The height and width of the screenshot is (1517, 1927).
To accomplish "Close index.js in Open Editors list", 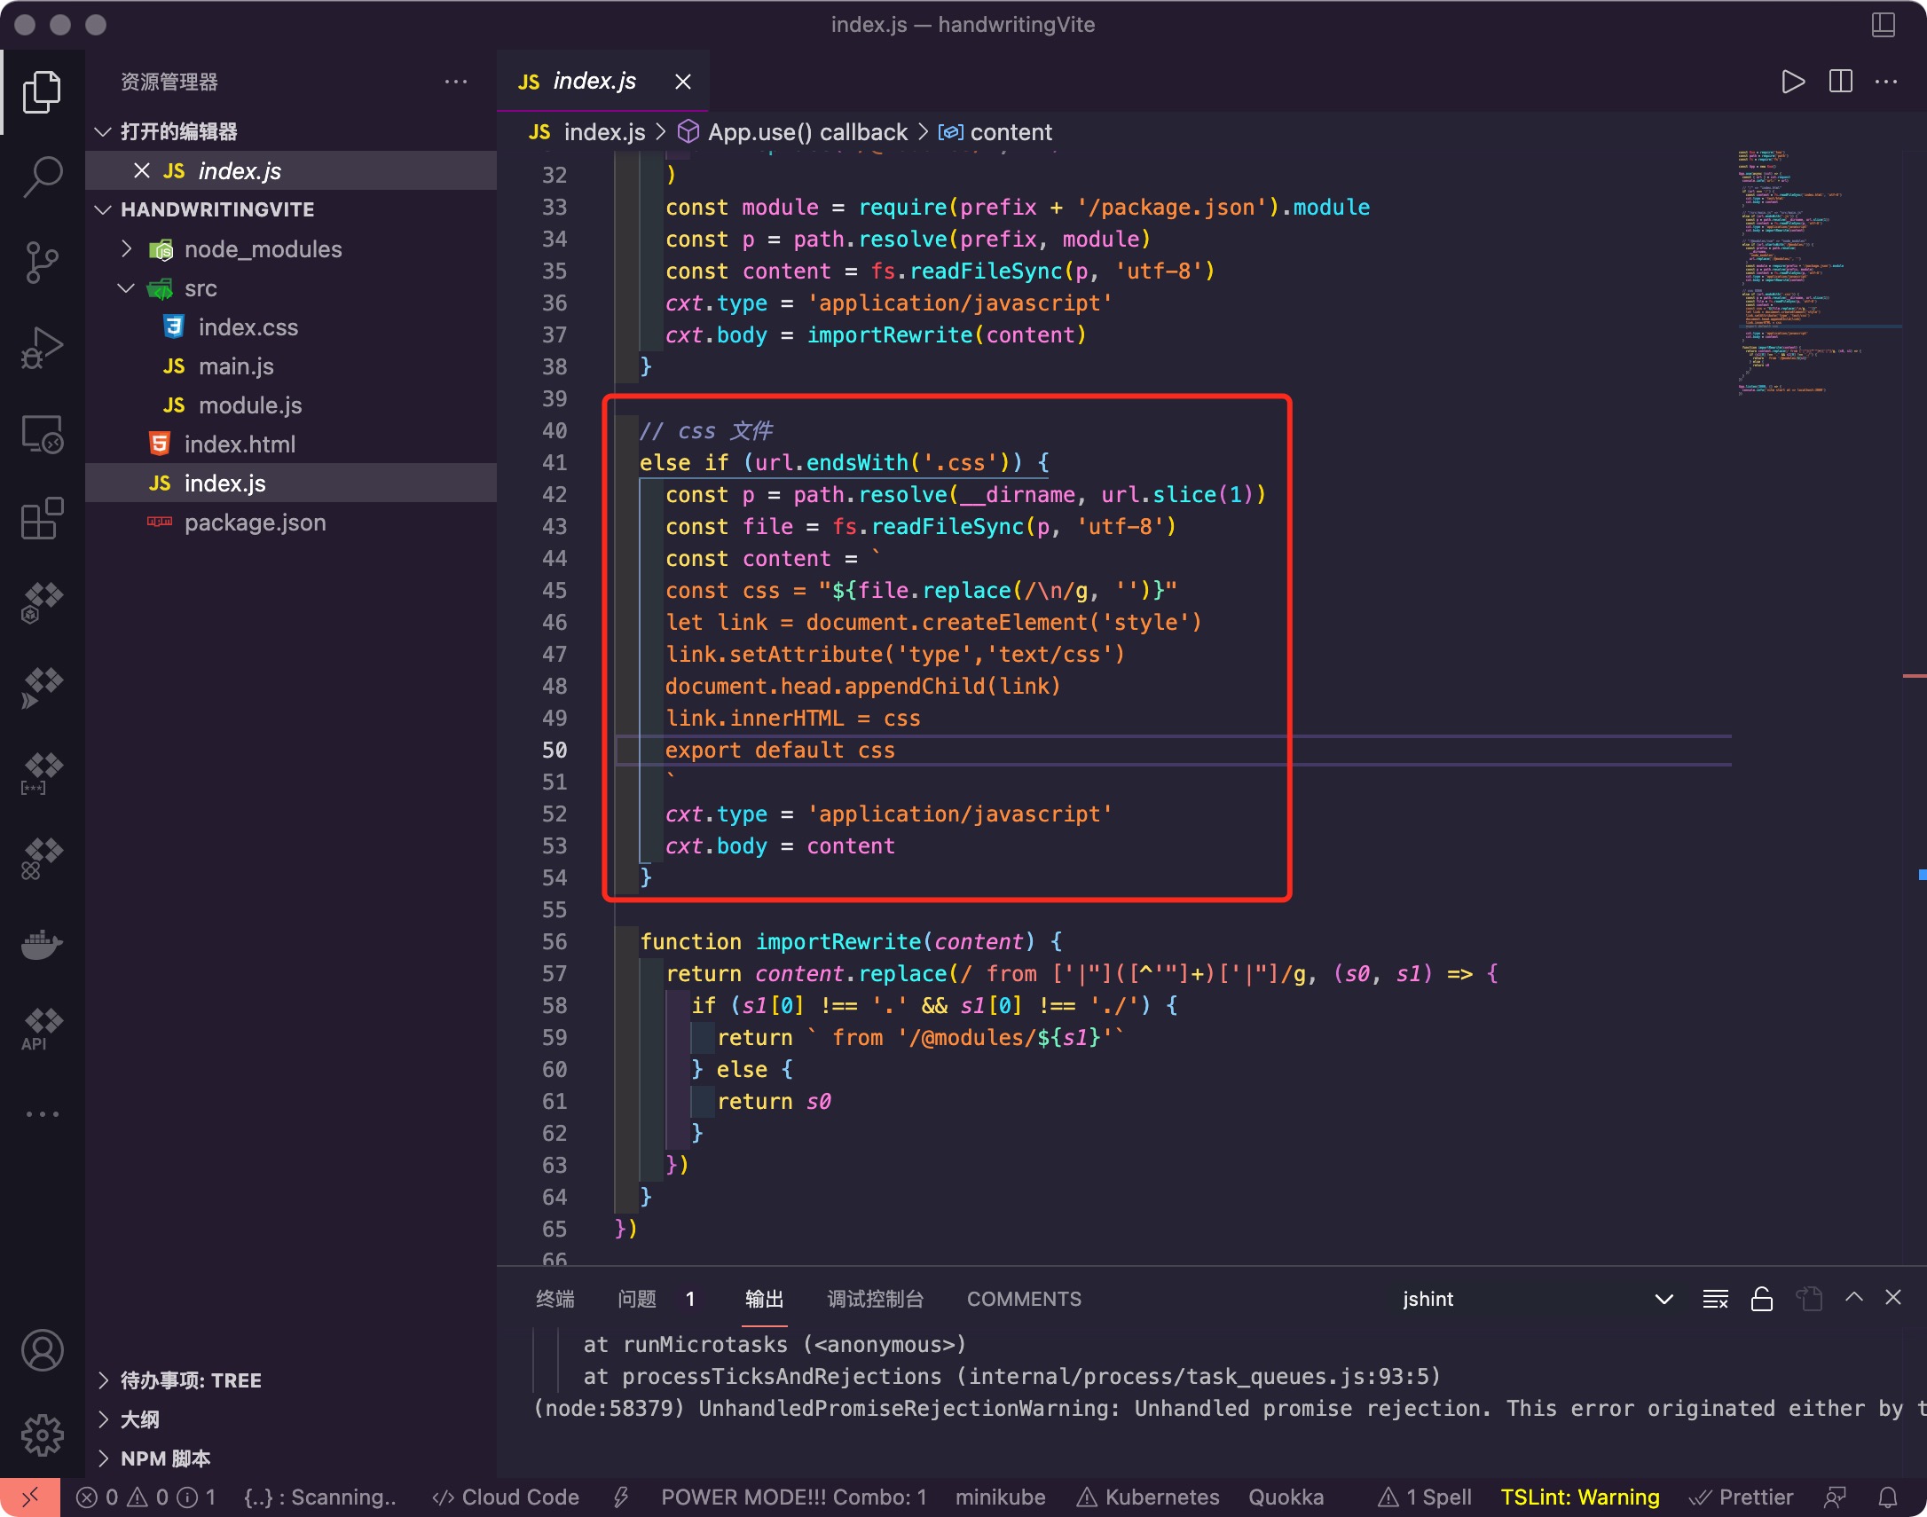I will pyautogui.click(x=141, y=170).
